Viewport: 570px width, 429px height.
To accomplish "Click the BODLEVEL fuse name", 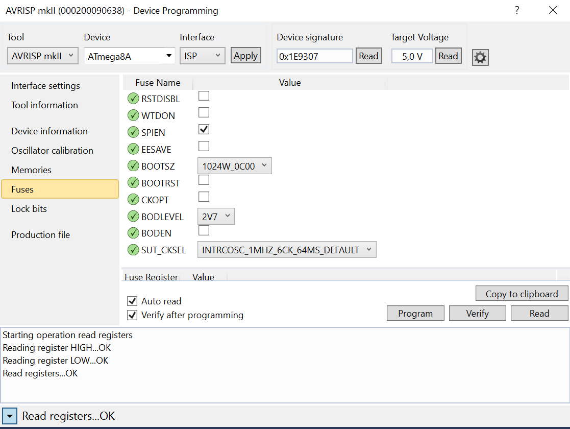I will (162, 217).
